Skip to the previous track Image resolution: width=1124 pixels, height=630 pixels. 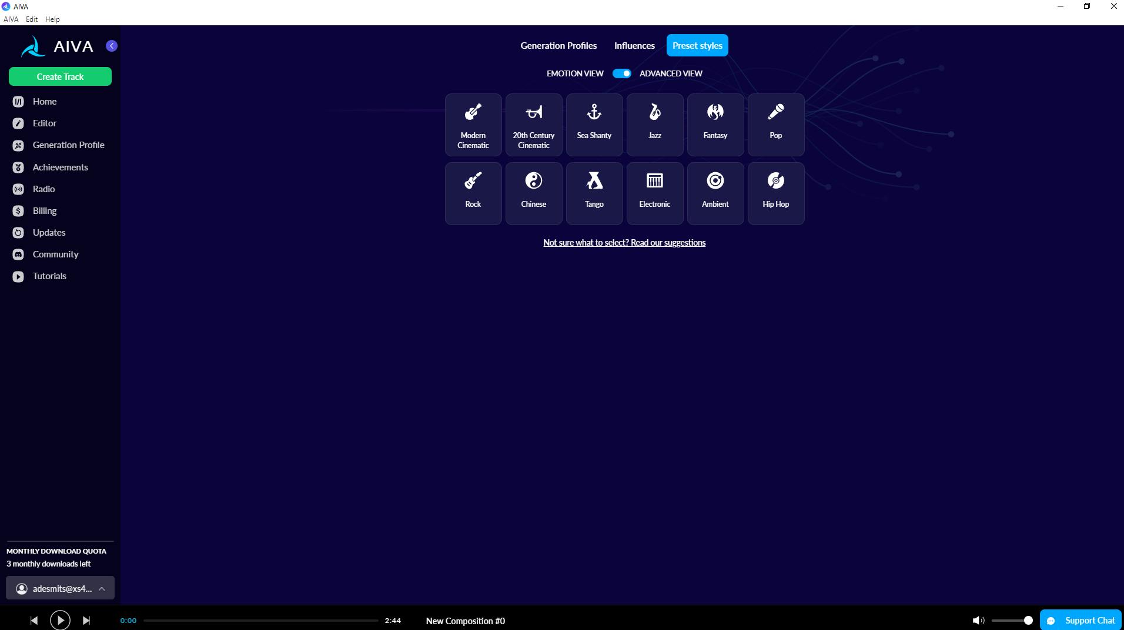[x=34, y=621]
